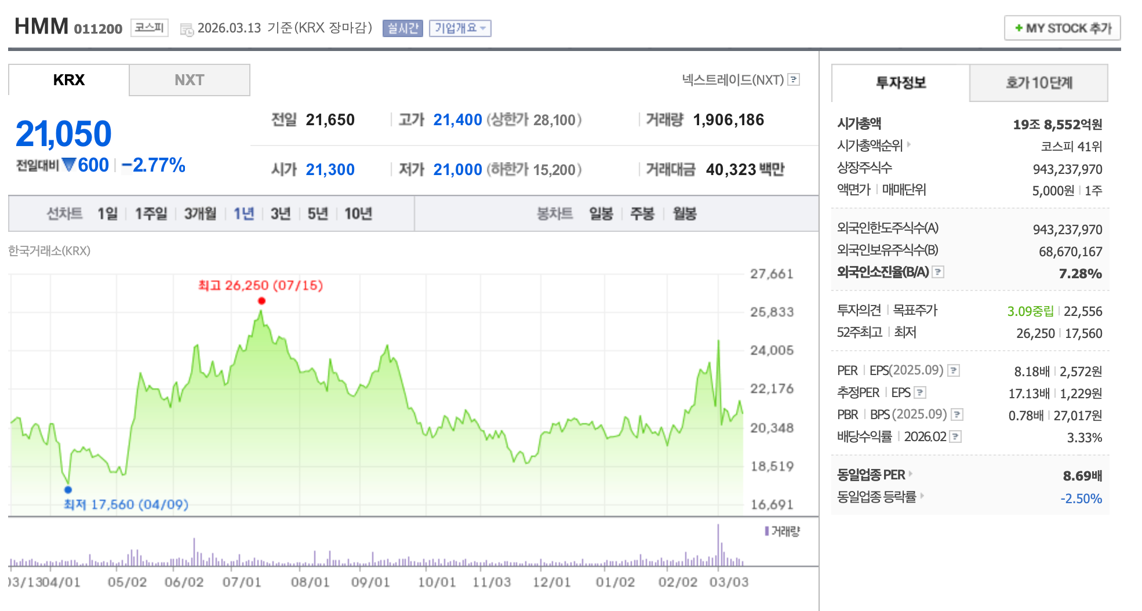Click help icon beside PBR BPS(2025.09)
The height and width of the screenshot is (611, 1142).
click(x=957, y=414)
